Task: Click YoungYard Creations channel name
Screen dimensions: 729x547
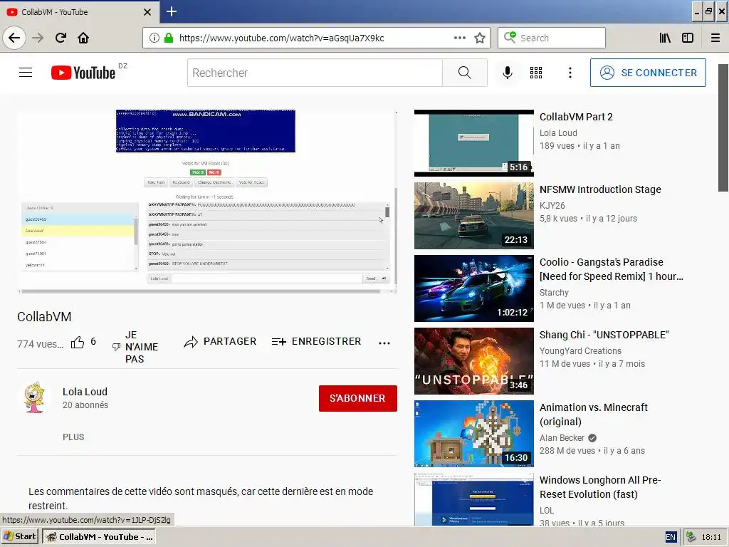Action: pyautogui.click(x=580, y=351)
